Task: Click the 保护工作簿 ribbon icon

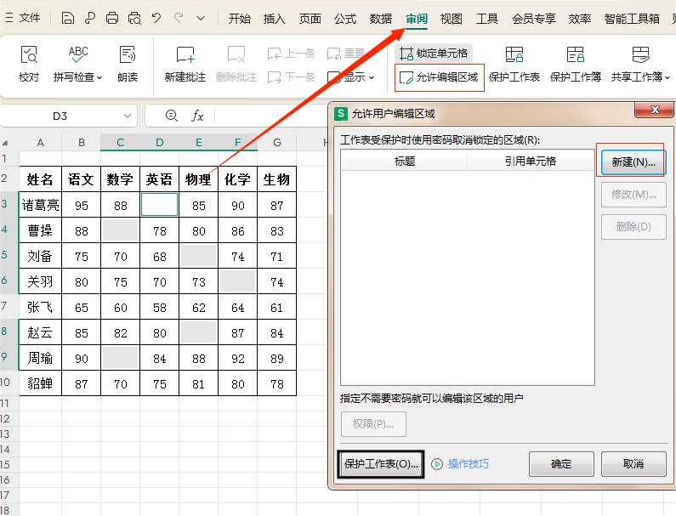Action: pos(576,55)
